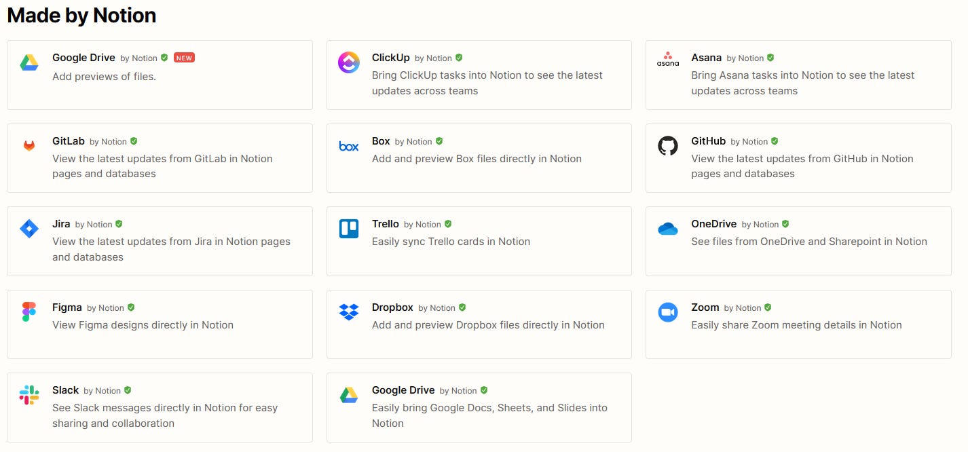Click the green verified badge next to ClickUp

point(459,58)
